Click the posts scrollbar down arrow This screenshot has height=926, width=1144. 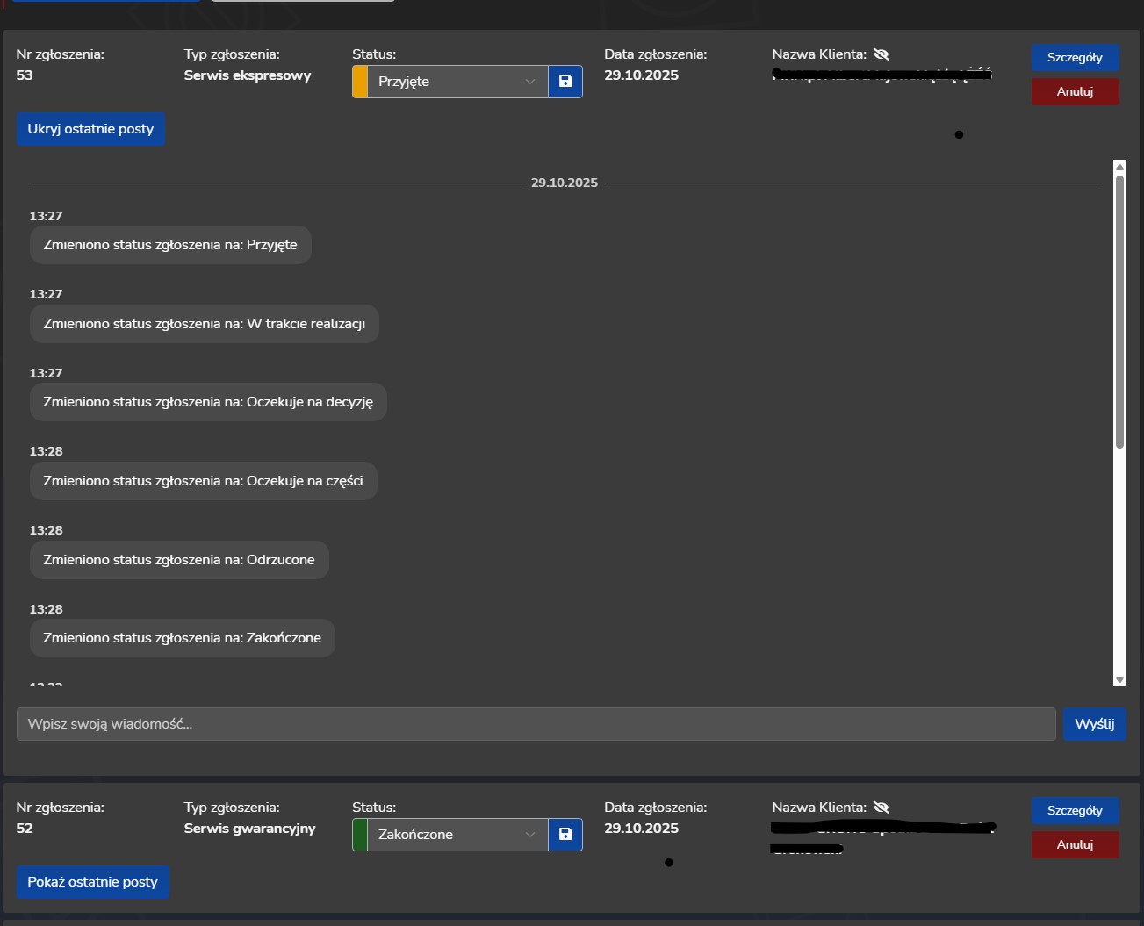[x=1119, y=679]
